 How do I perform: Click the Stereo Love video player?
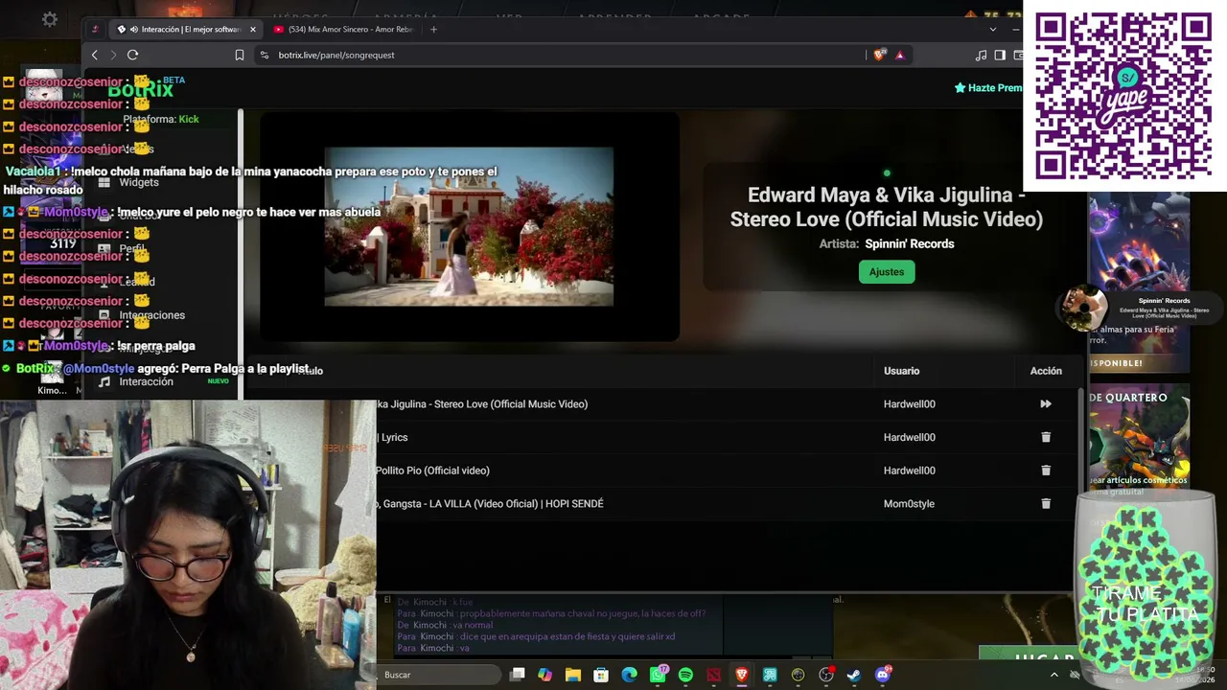[x=469, y=226]
